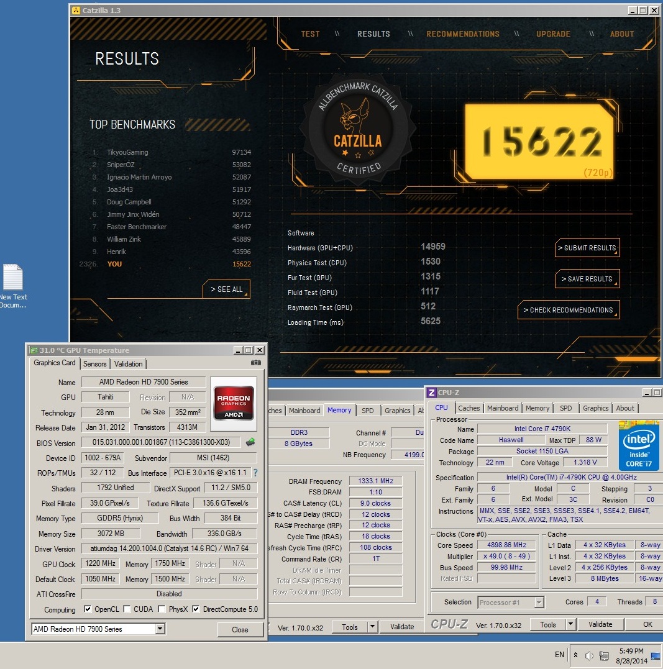Switch to Memory tab in front CPU-Z window
This screenshot has height=669, width=663.
tap(537, 408)
